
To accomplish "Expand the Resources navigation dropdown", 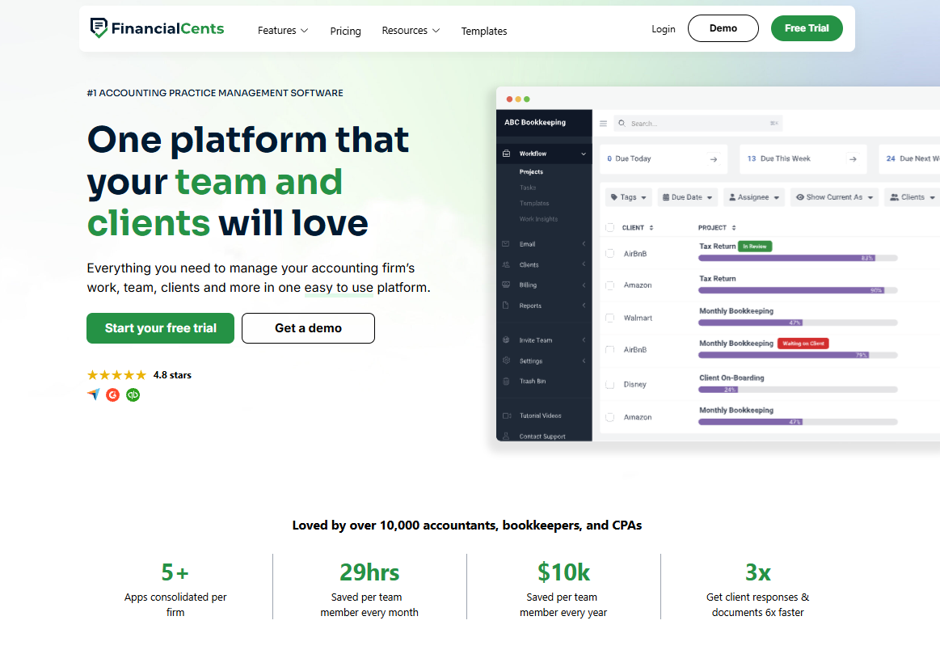I will [x=411, y=31].
